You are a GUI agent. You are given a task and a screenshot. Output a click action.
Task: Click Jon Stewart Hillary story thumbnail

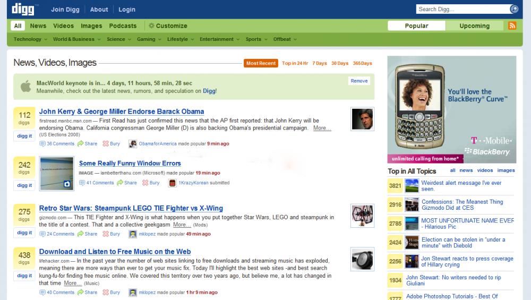(x=412, y=261)
